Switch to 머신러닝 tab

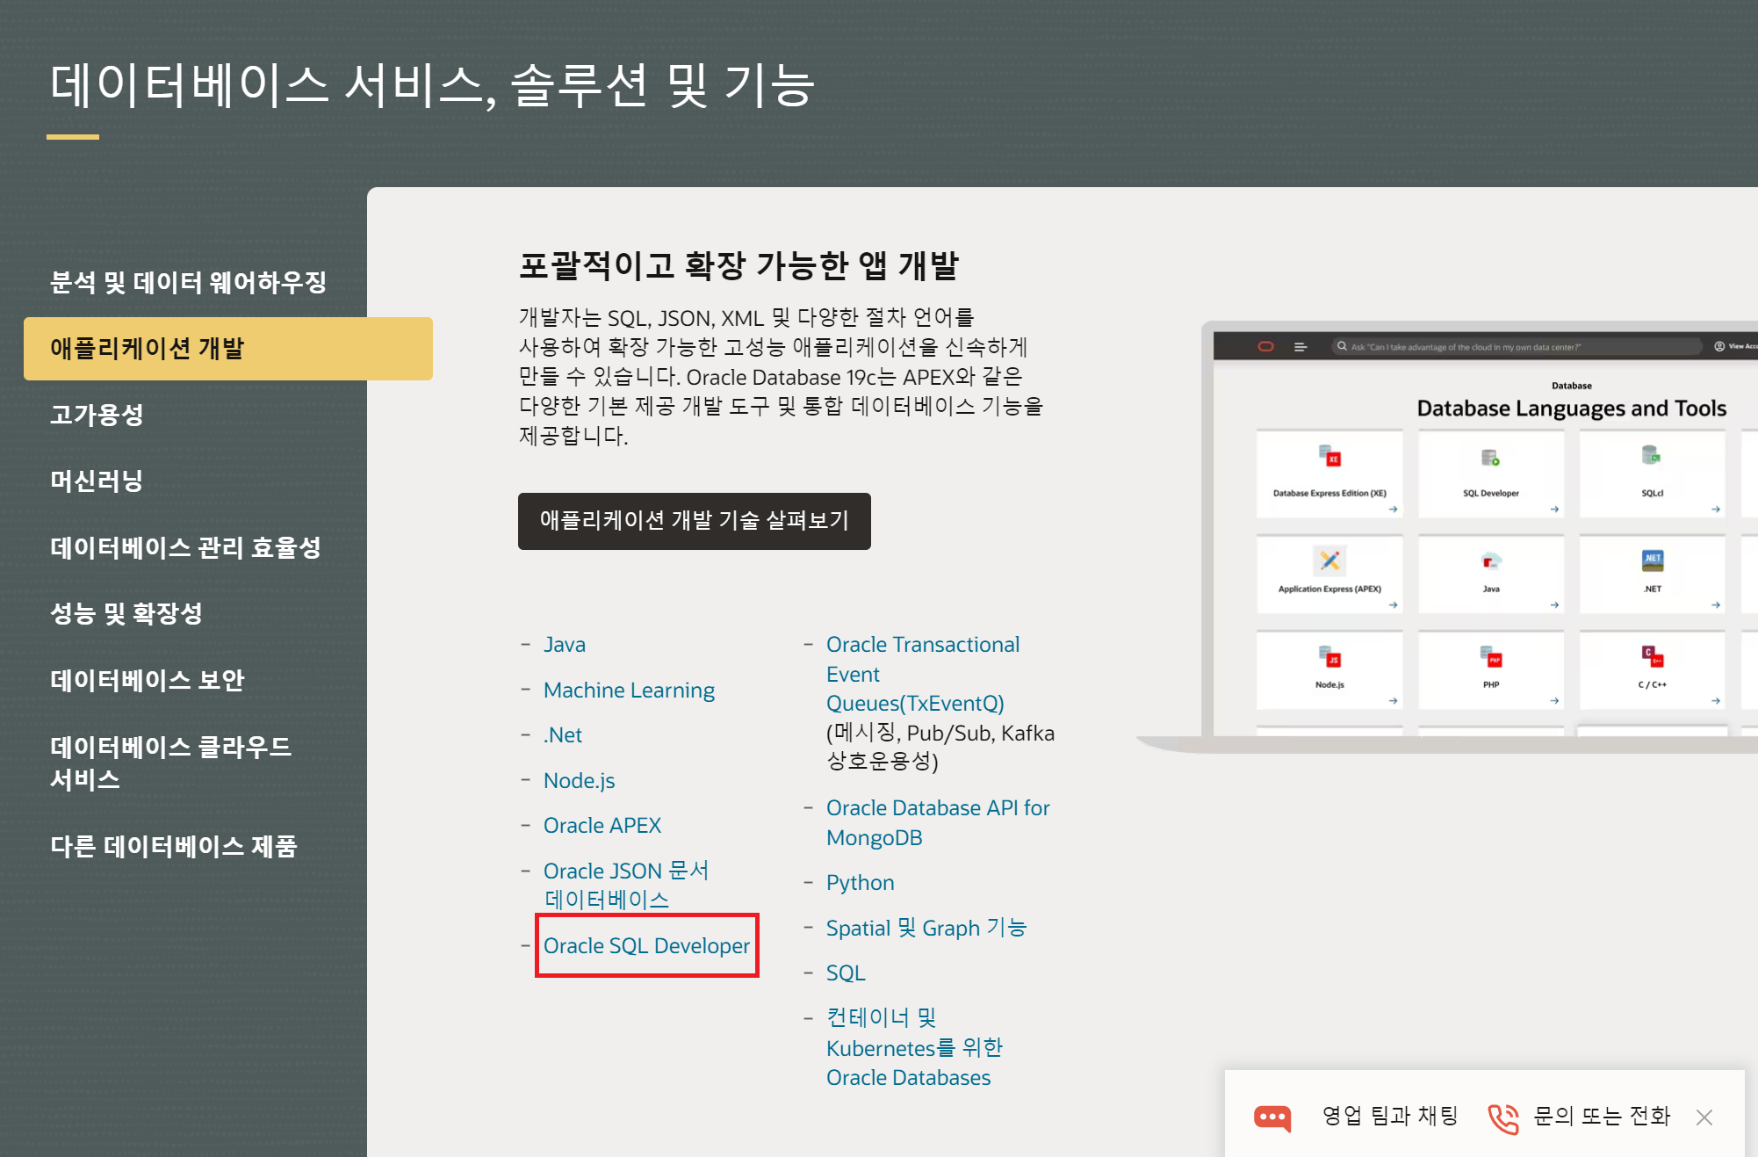[x=97, y=481]
